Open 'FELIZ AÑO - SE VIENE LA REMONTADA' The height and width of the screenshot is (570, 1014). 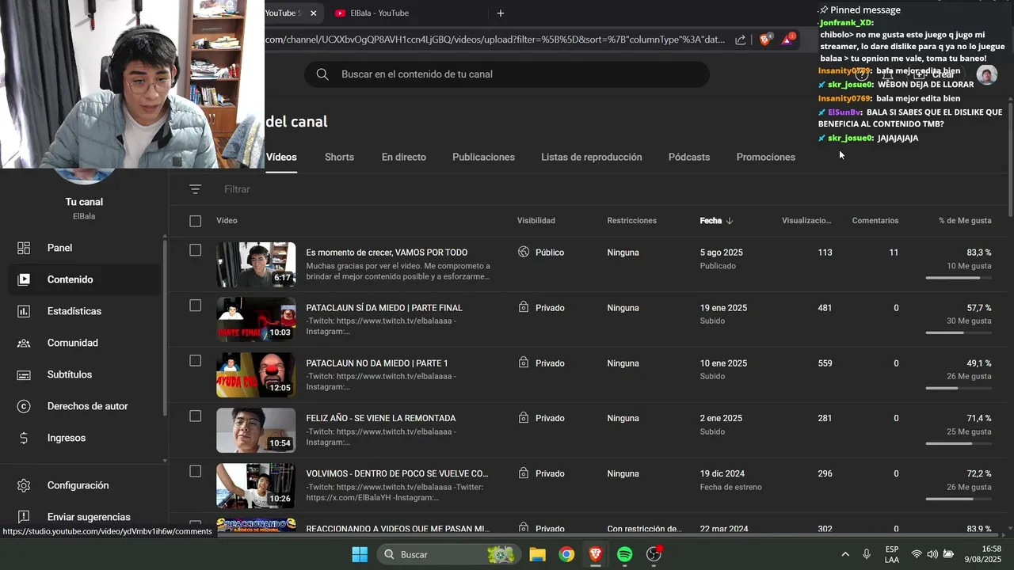point(381,418)
